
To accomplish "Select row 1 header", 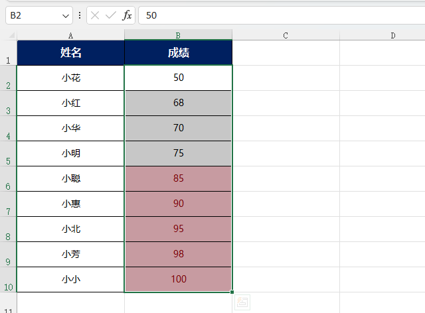I will 8,53.
